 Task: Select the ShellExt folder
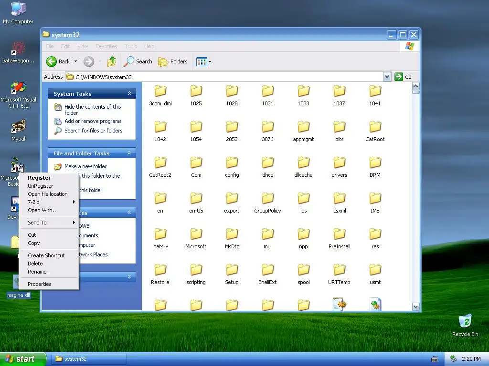point(267,274)
